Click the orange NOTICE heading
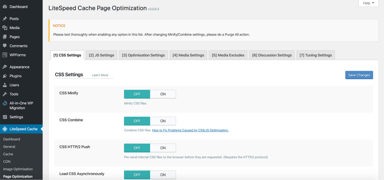Image resolution: width=384 pixels, height=180 pixels. point(59,25)
